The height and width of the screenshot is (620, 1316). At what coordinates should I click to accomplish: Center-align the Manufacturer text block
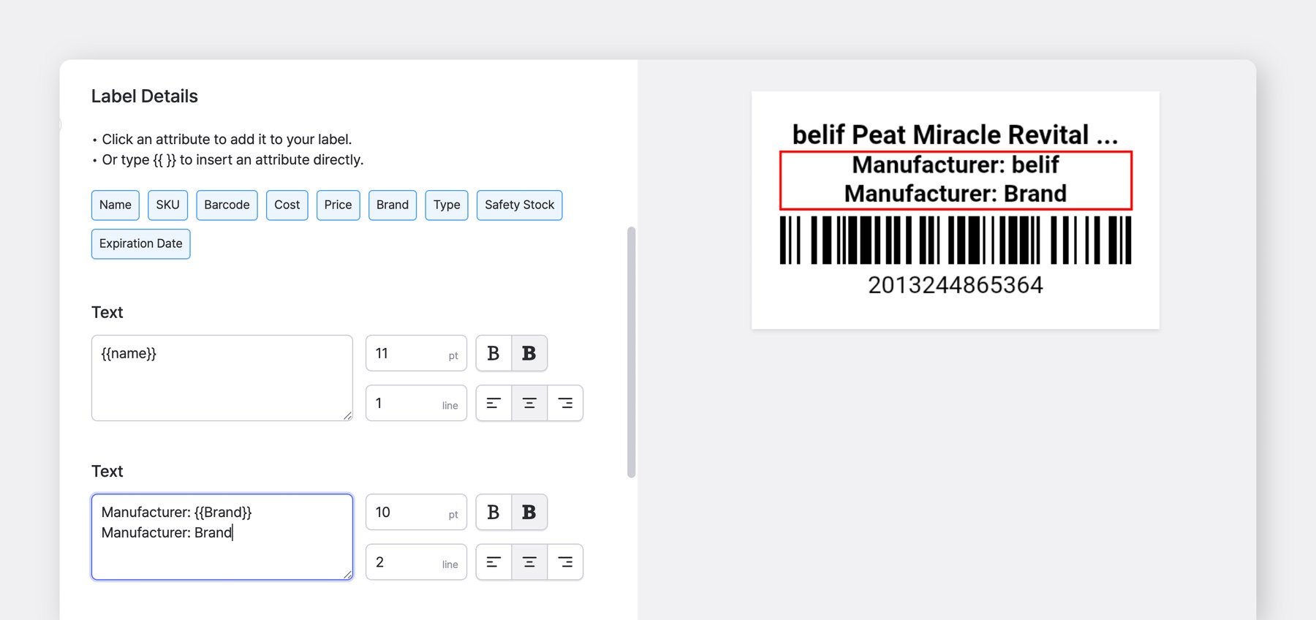point(529,562)
